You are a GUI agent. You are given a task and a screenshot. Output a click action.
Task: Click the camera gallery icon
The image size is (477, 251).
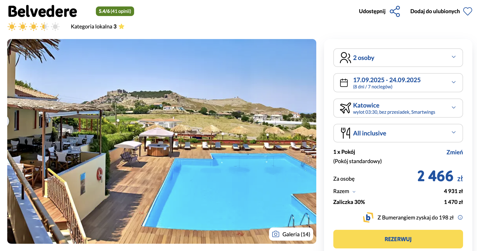click(276, 234)
